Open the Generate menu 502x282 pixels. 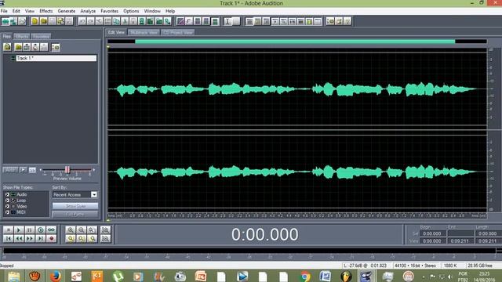66,11
